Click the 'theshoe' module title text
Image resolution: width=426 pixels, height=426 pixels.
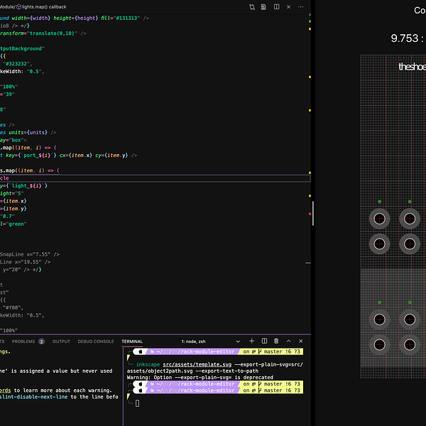click(412, 67)
